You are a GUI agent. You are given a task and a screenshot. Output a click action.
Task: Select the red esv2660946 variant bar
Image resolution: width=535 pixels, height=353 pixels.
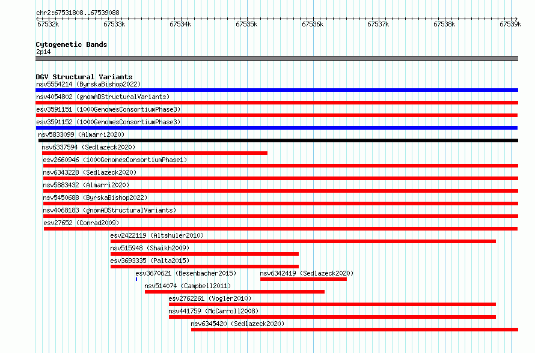point(281,166)
